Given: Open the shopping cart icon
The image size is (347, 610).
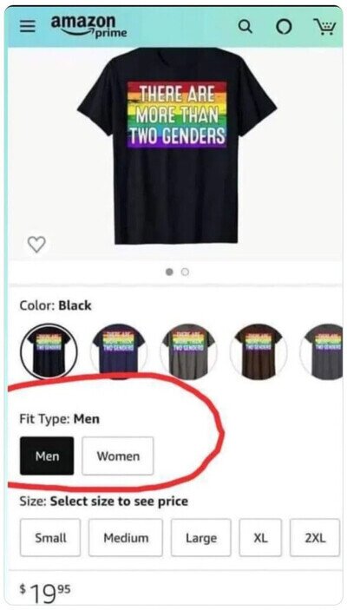Looking at the screenshot, I should pyautogui.click(x=324, y=27).
